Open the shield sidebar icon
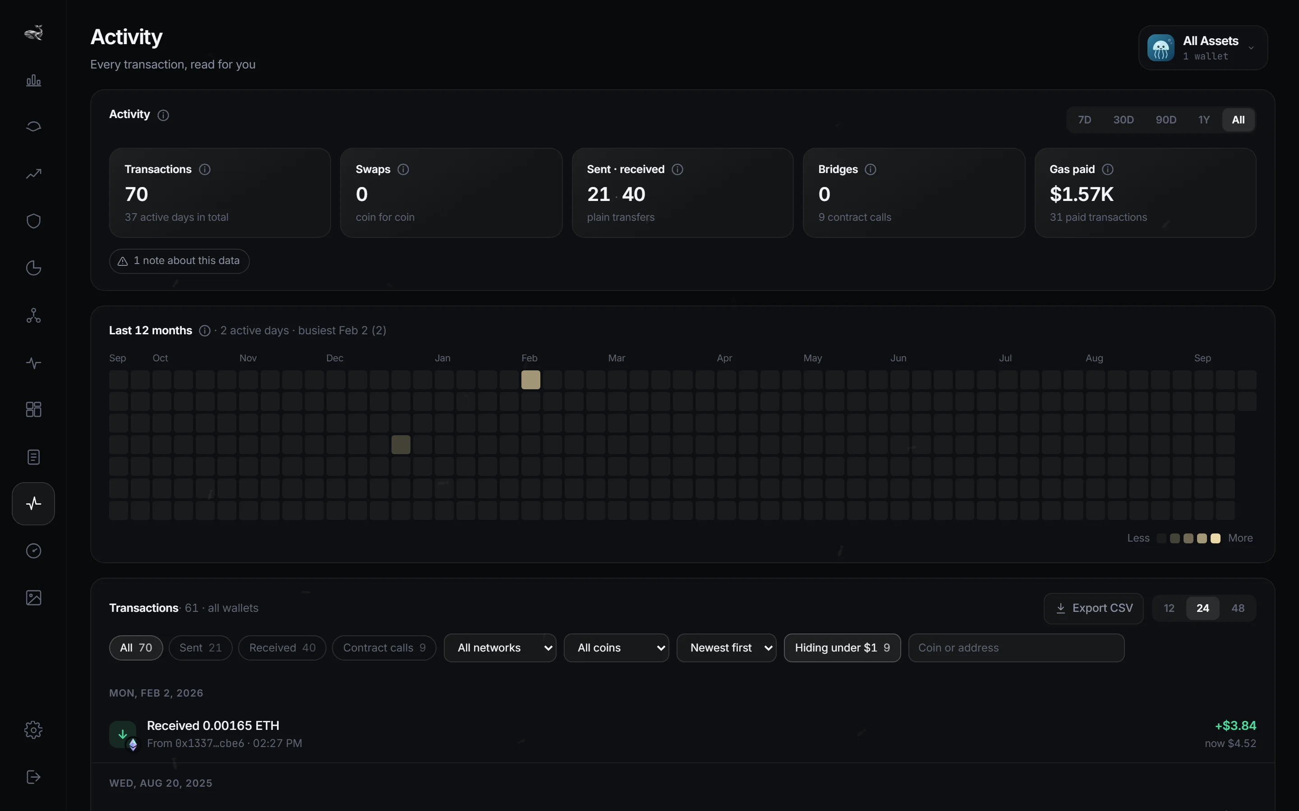The width and height of the screenshot is (1299, 811). [x=33, y=221]
